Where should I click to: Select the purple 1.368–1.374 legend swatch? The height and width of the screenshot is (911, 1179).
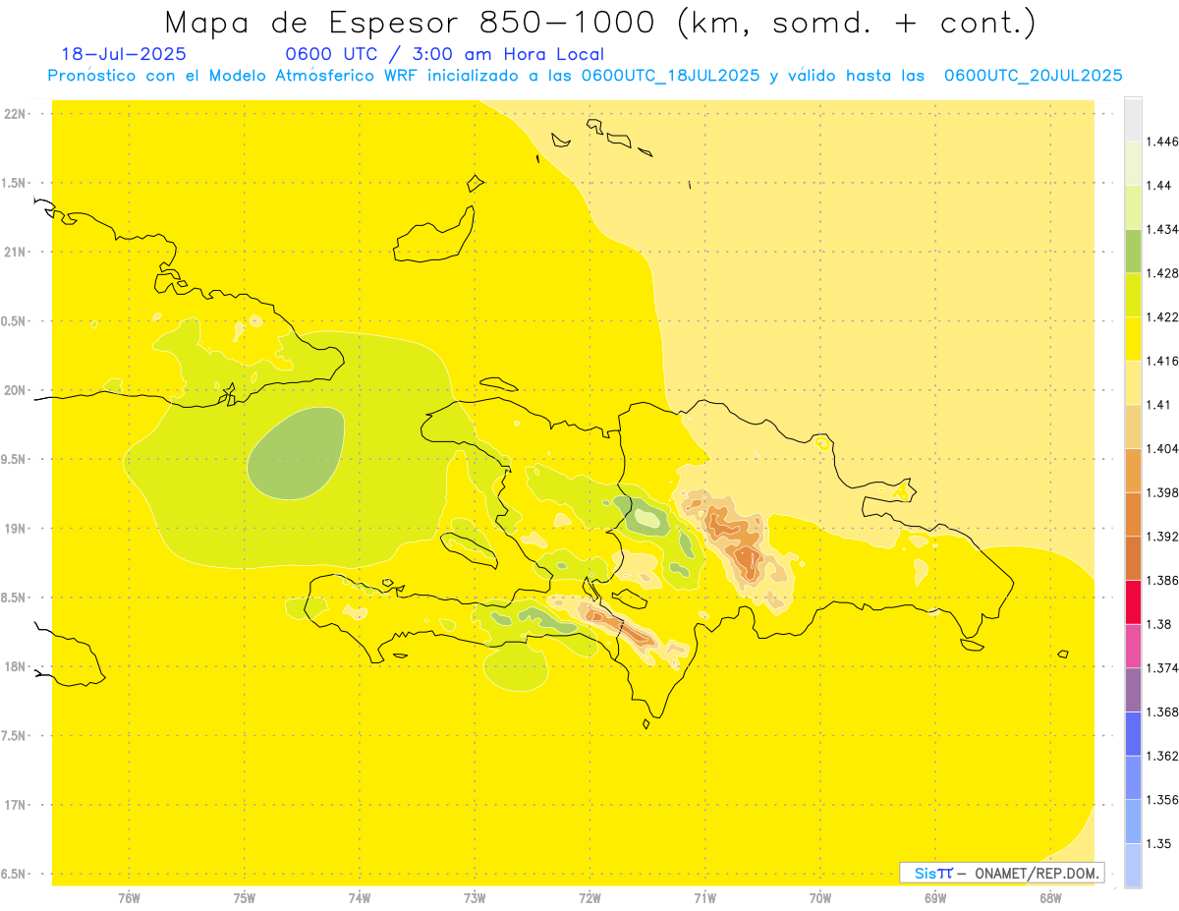1134,690
